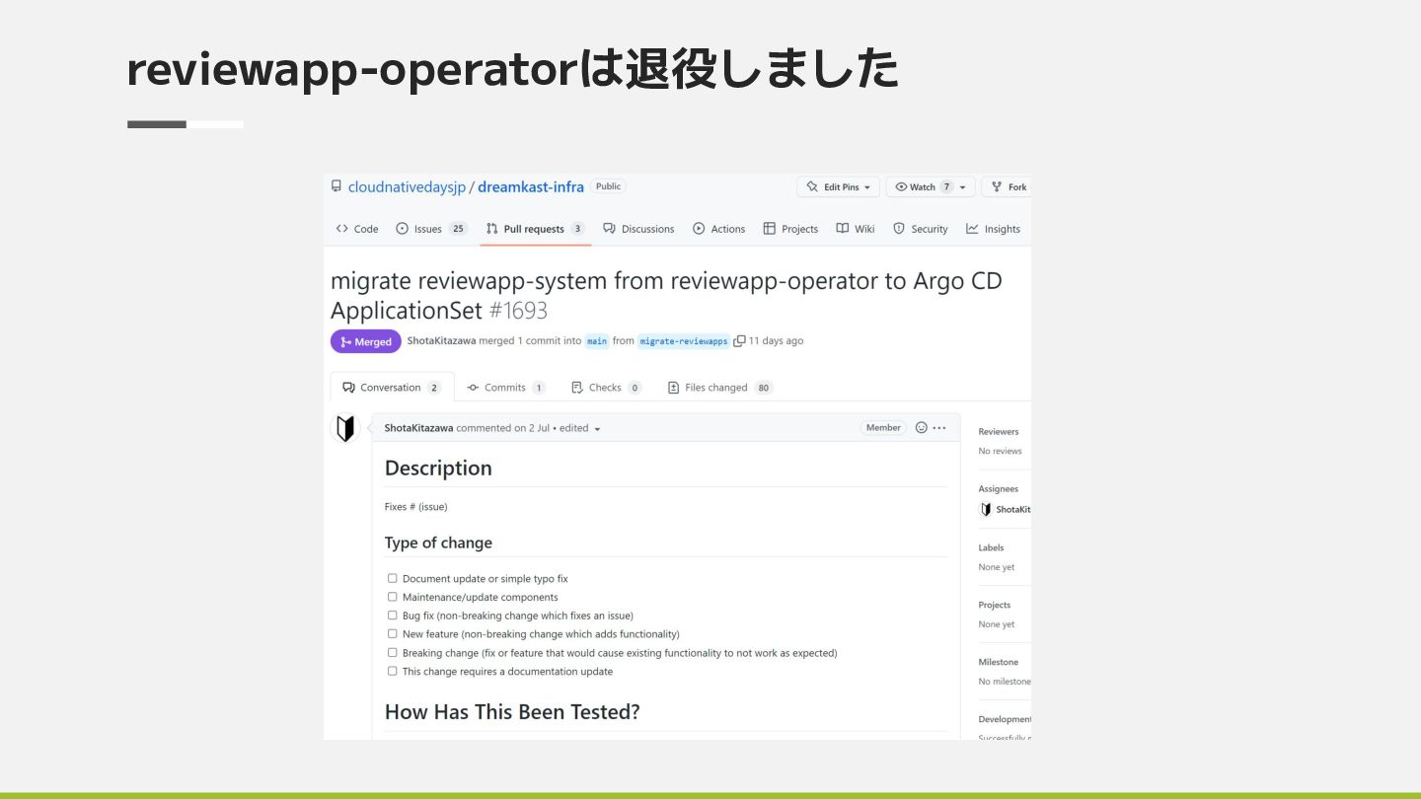Viewport: 1421px width, 799px height.
Task: Expand the Edit Pins dropdown arrow
Action: click(x=867, y=187)
